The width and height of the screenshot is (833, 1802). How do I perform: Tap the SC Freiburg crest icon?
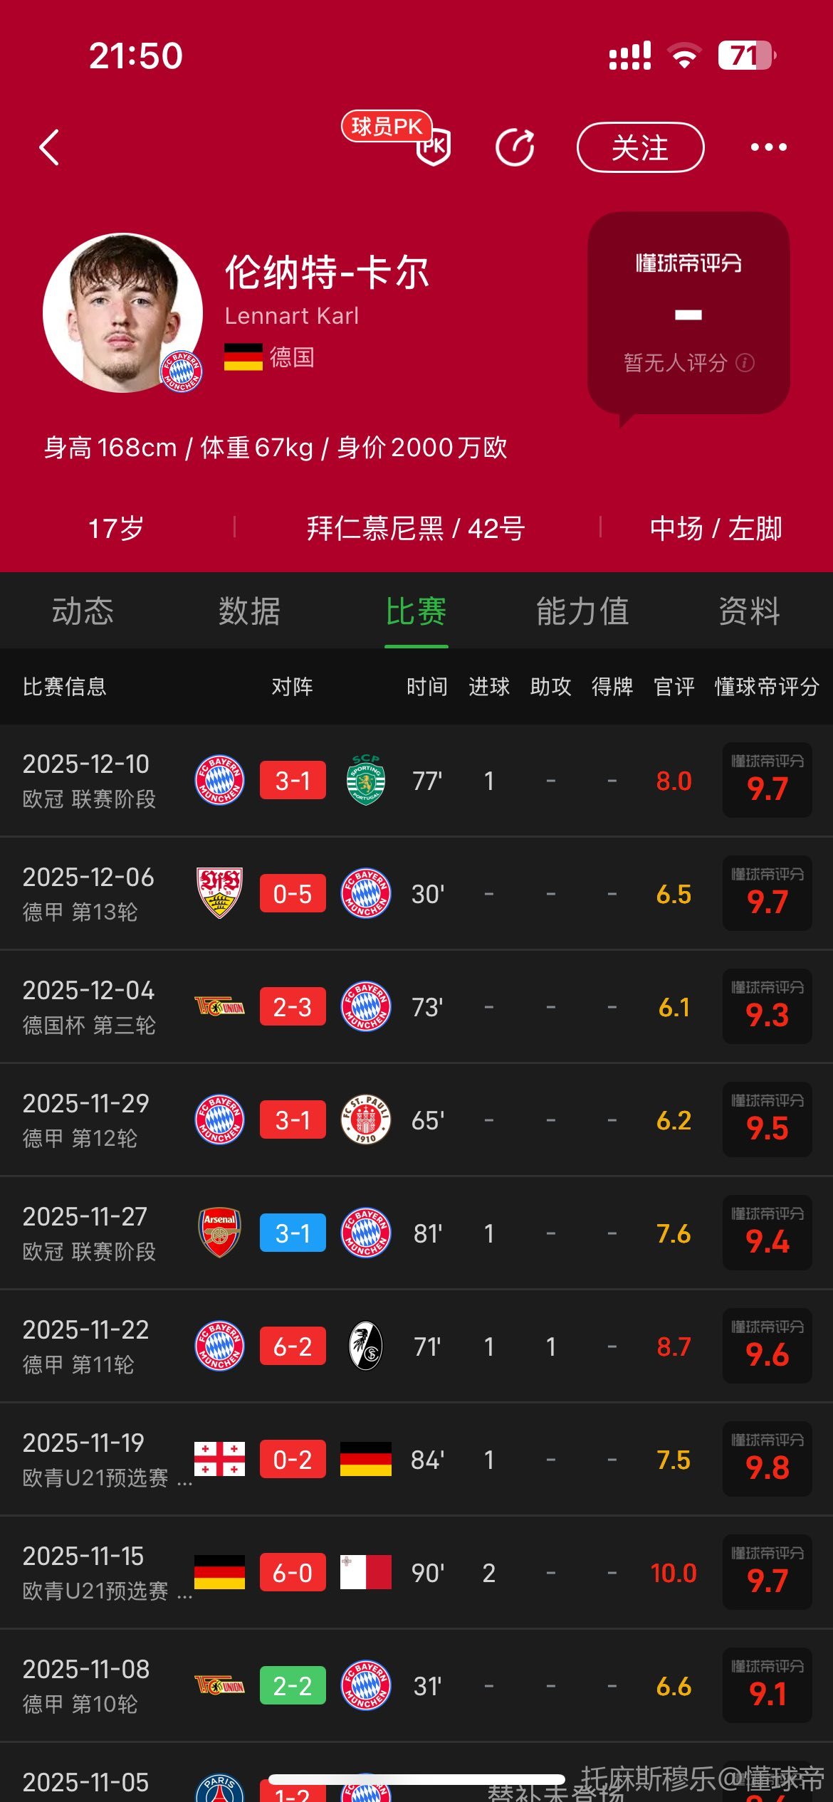[366, 1346]
